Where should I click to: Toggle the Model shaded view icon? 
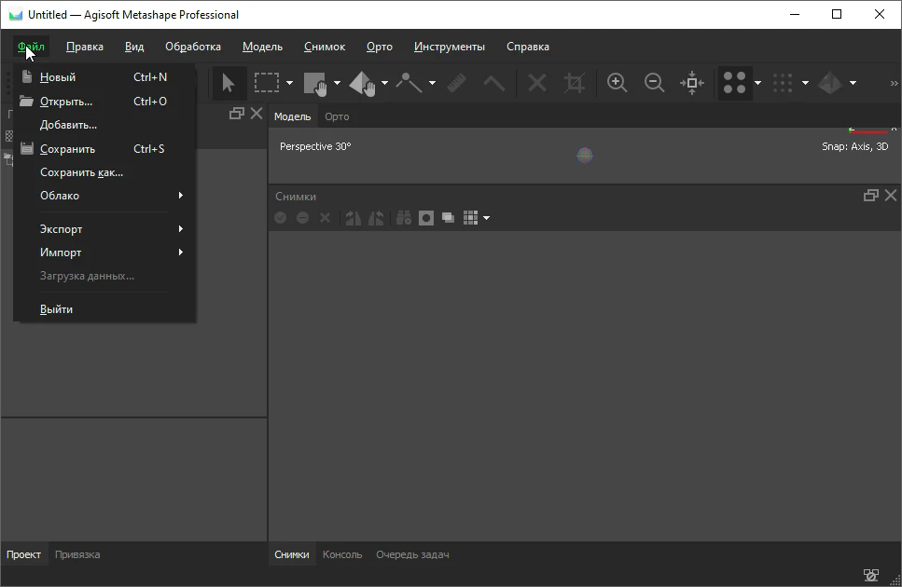pyautogui.click(x=829, y=83)
